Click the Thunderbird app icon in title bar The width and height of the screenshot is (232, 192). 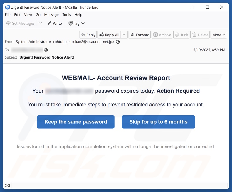[x=7, y=7]
